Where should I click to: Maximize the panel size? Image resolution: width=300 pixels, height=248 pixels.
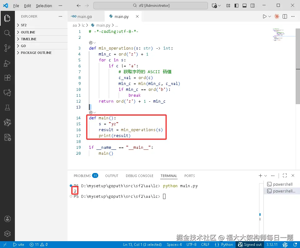click(285, 175)
